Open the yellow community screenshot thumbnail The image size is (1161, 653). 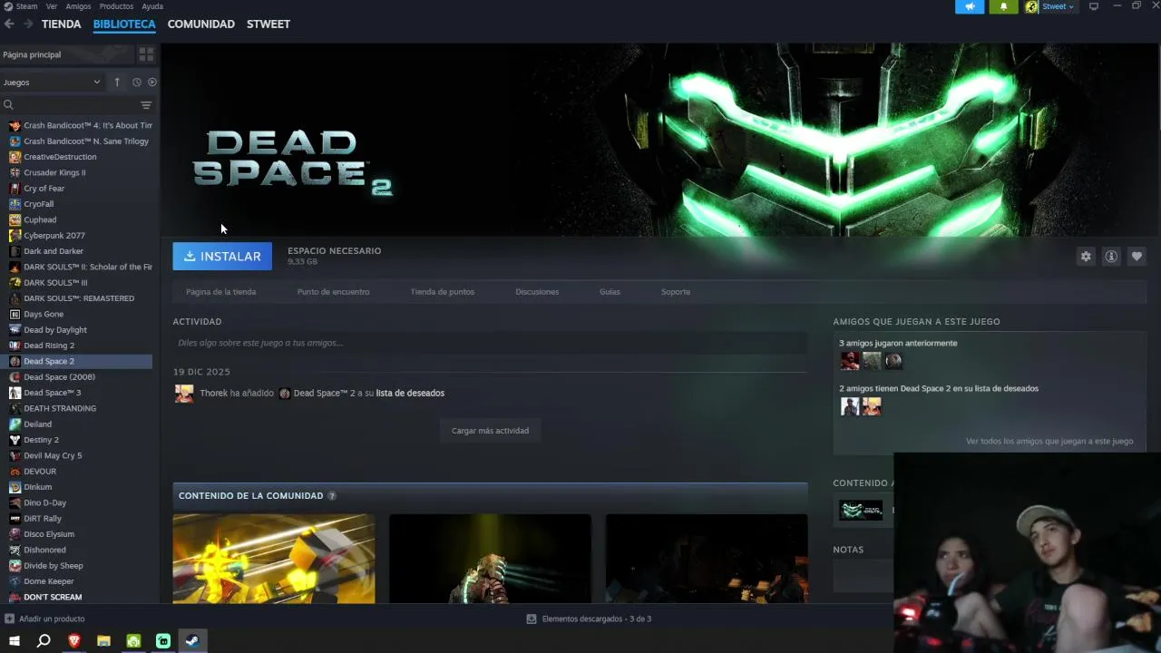(x=274, y=559)
